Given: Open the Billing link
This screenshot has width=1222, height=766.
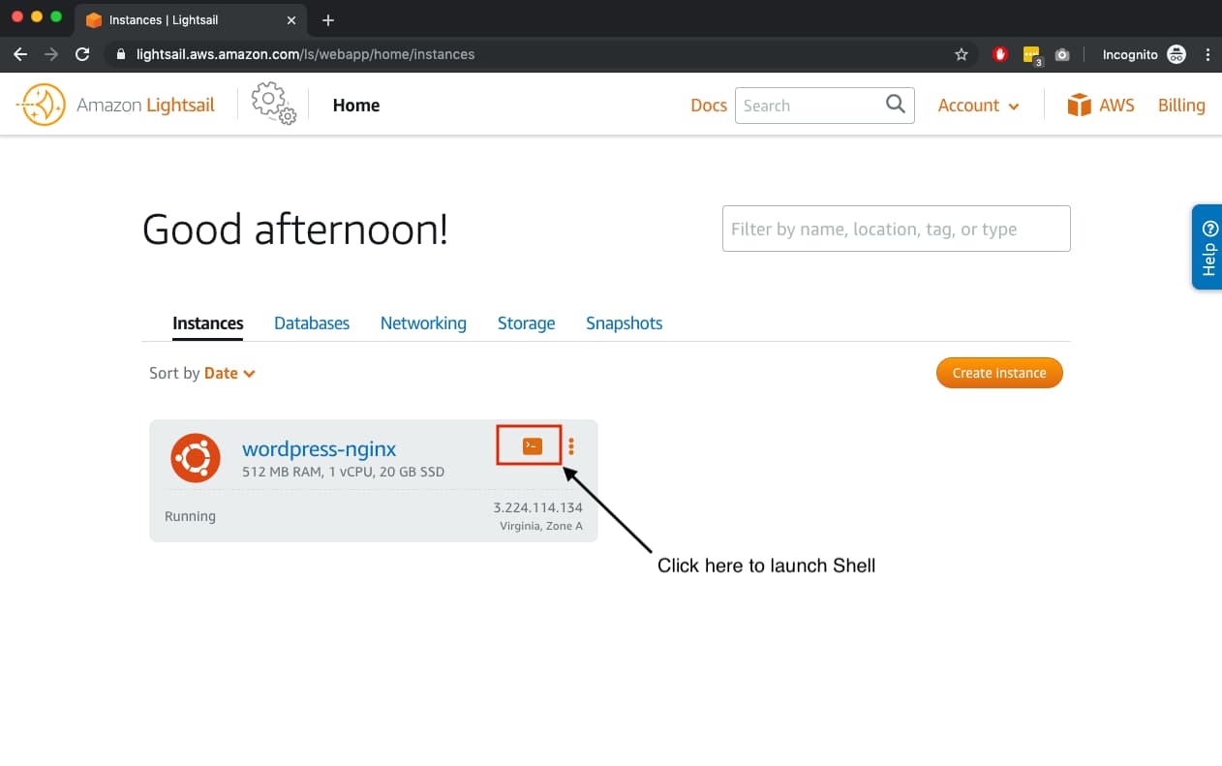Looking at the screenshot, I should 1181,106.
